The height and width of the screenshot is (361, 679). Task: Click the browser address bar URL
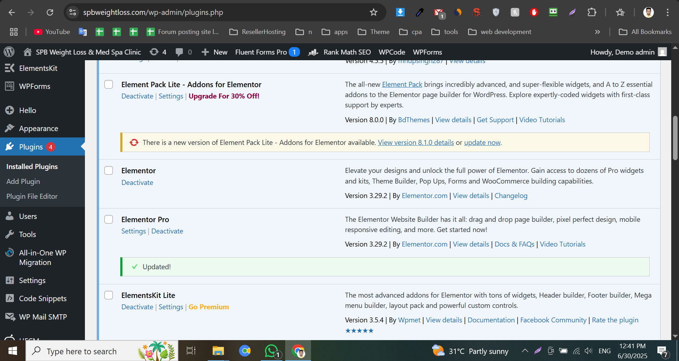(x=153, y=12)
